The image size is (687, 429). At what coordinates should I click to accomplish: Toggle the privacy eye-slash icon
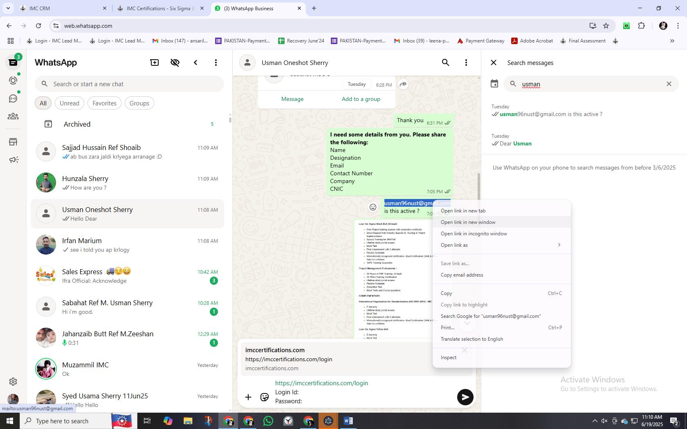point(175,63)
